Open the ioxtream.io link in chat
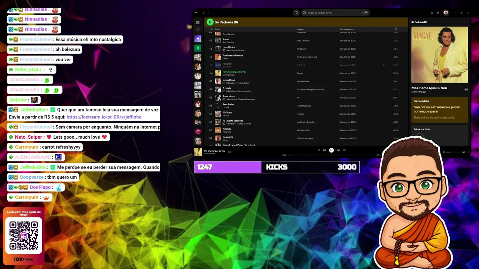This screenshot has width=479, height=269. [x=104, y=117]
